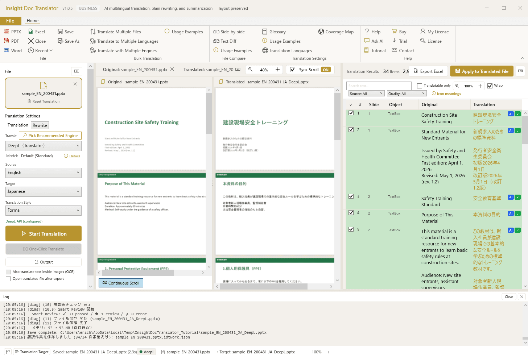Screen dimensions: 528x357
Task: Open the File menu tab
Action: tap(10, 21)
